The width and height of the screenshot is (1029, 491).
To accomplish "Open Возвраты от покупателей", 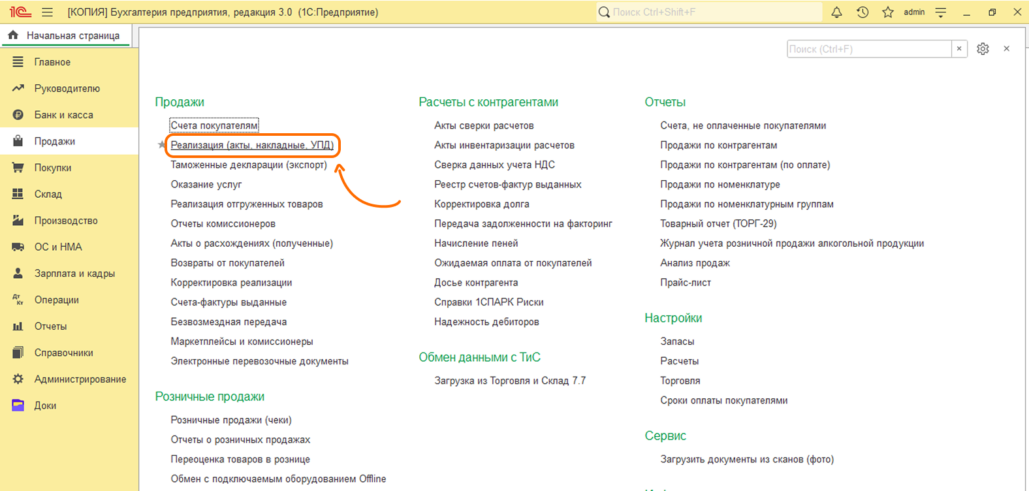I will coord(228,262).
